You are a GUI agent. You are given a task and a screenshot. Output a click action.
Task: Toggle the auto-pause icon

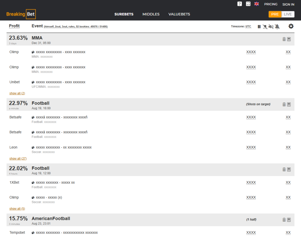tap(265, 27)
